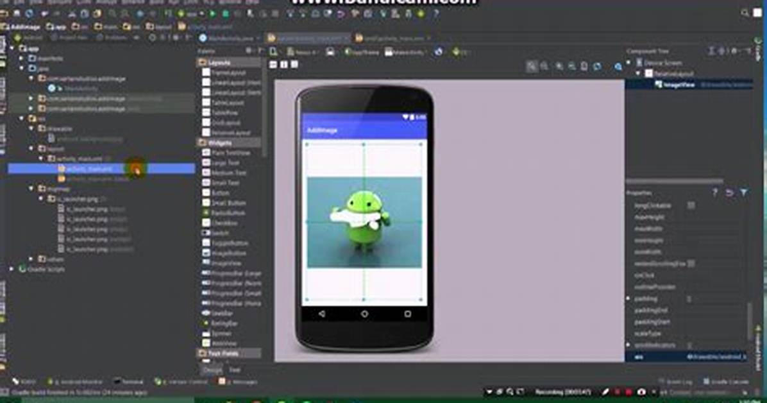Open the Android project view selector
This screenshot has height=403, width=767.
(x=29, y=37)
